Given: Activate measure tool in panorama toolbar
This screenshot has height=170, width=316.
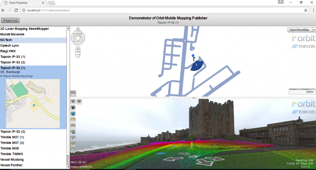Looking at the screenshot, I should pyautogui.click(x=73, y=126).
